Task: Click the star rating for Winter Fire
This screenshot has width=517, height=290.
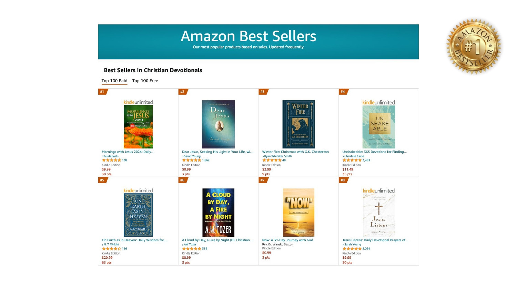Action: [x=272, y=160]
